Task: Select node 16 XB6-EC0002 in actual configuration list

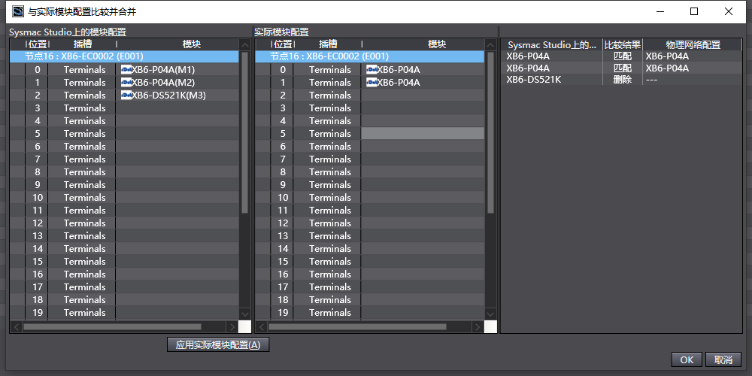Action: tap(370, 56)
